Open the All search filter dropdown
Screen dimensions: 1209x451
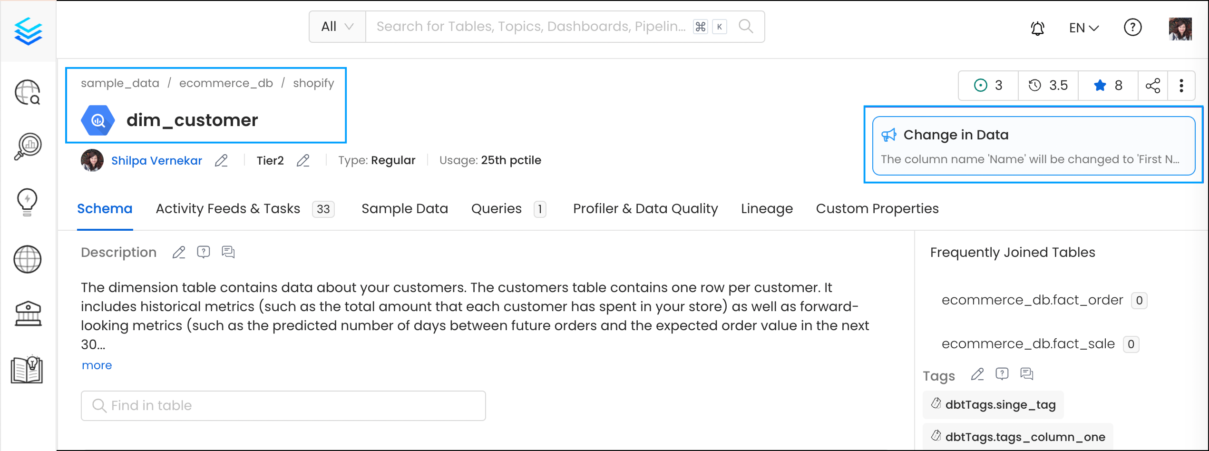(x=337, y=26)
